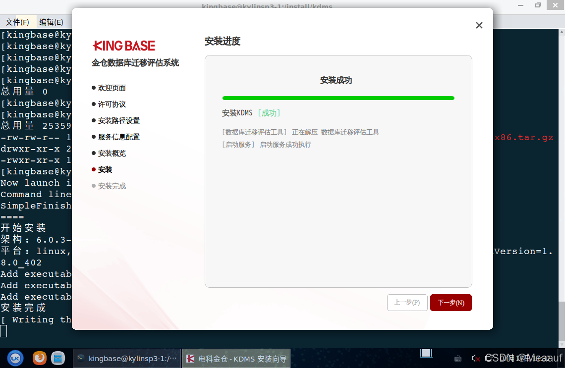Click the muted volume tray icon
Viewport: 565px width, 368px height.
click(x=476, y=358)
